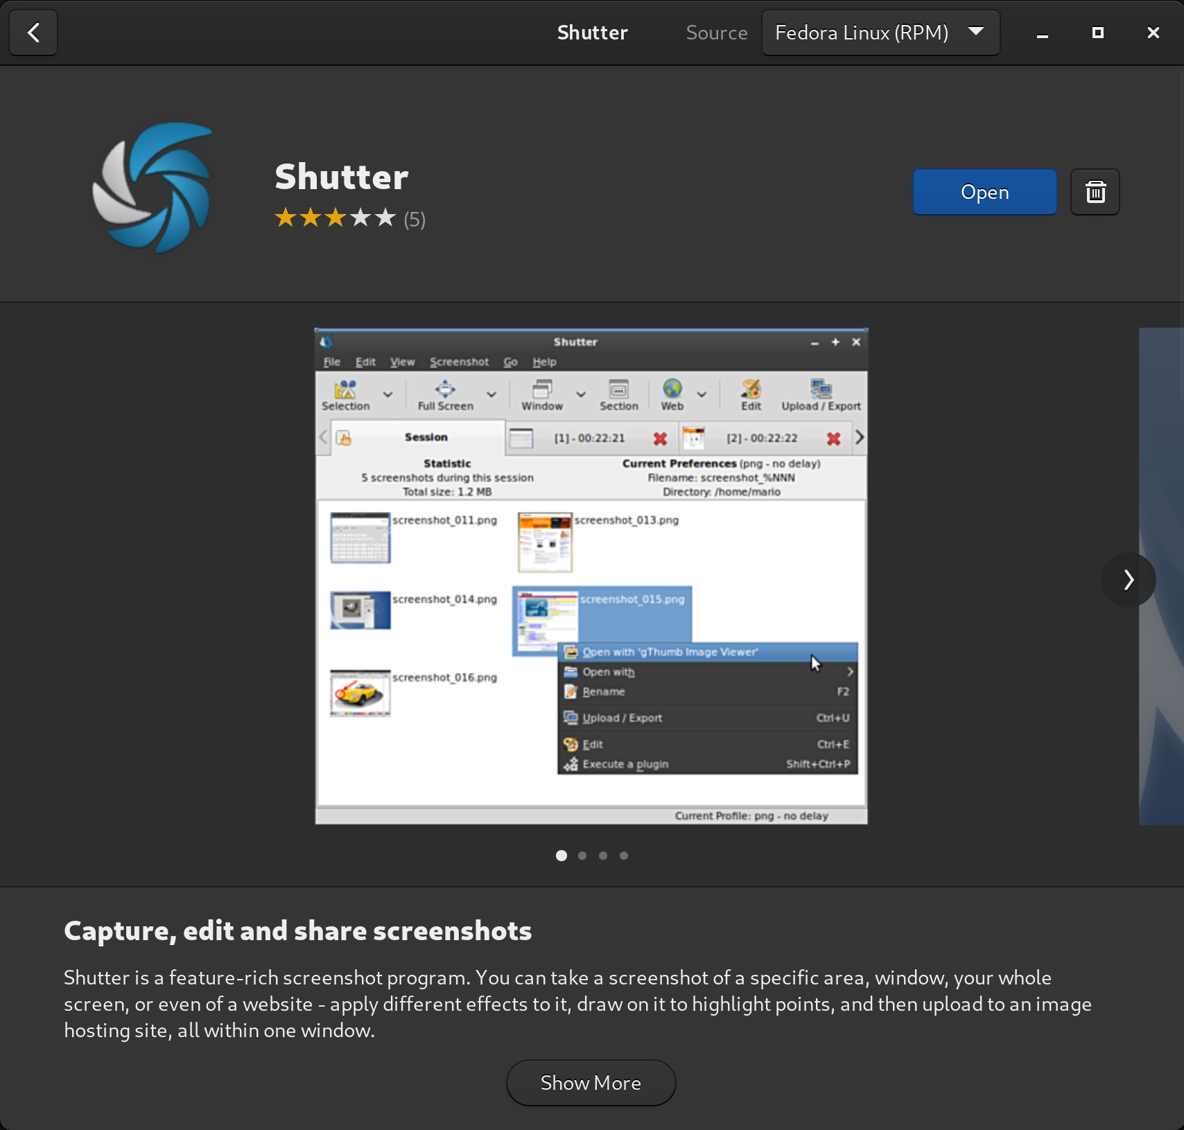
Task: Click the Edit toolbar icon in the preview
Action: point(751,389)
